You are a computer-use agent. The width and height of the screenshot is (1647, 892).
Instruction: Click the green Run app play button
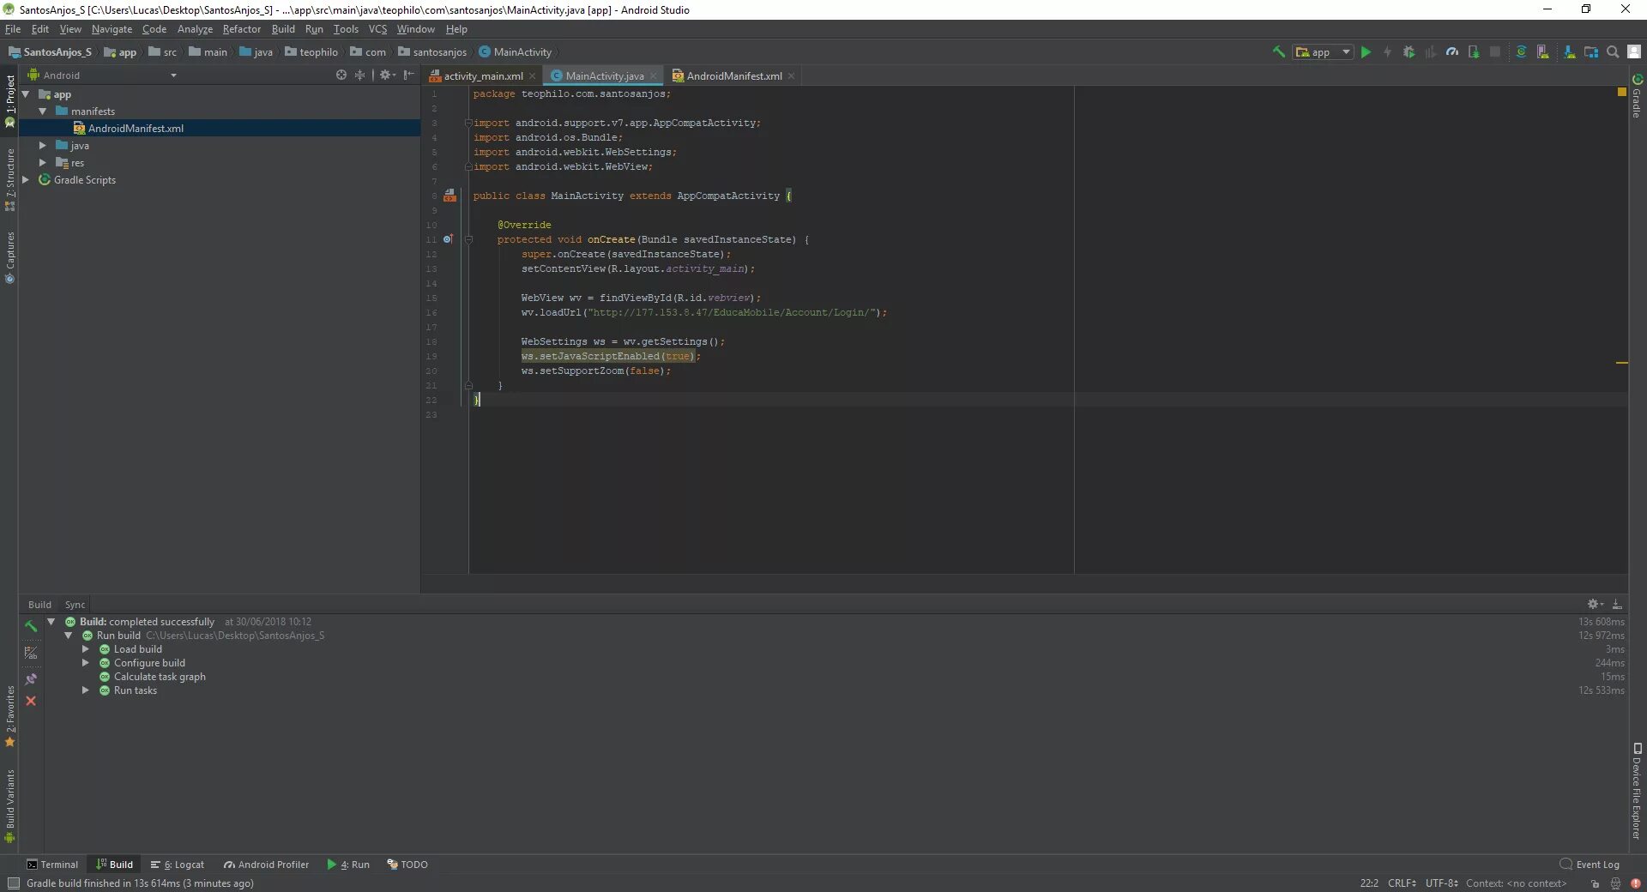pyautogui.click(x=1366, y=52)
